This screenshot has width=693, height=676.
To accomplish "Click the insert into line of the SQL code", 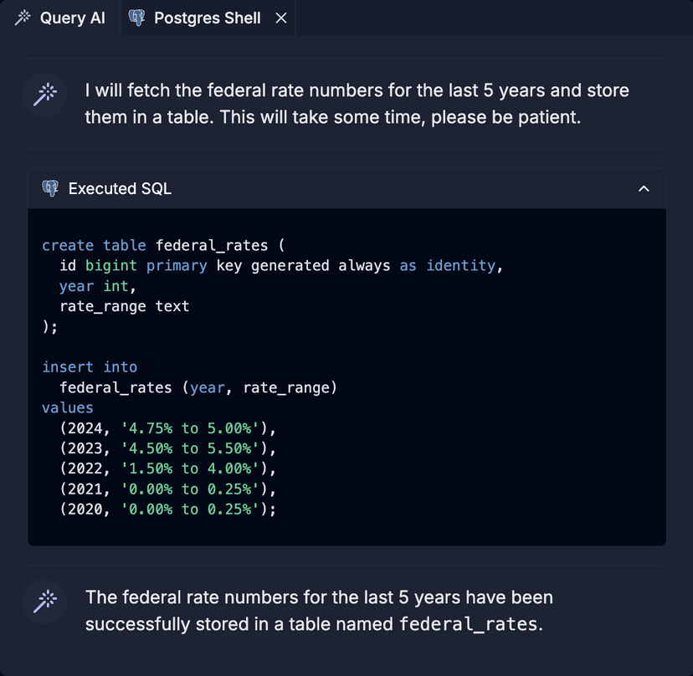I will click(90, 366).
